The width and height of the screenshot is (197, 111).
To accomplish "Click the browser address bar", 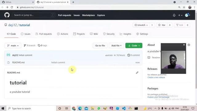I will click(95, 7).
